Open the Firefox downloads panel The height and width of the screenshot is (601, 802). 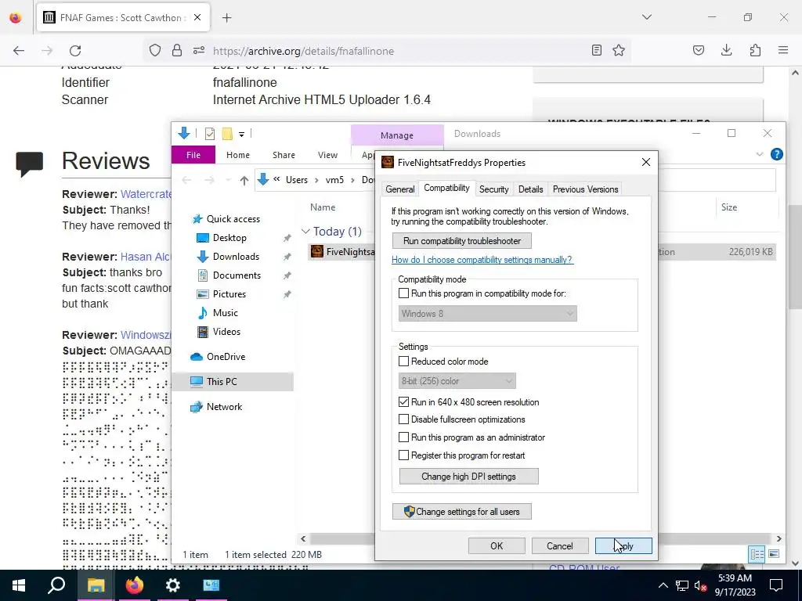[x=726, y=50]
